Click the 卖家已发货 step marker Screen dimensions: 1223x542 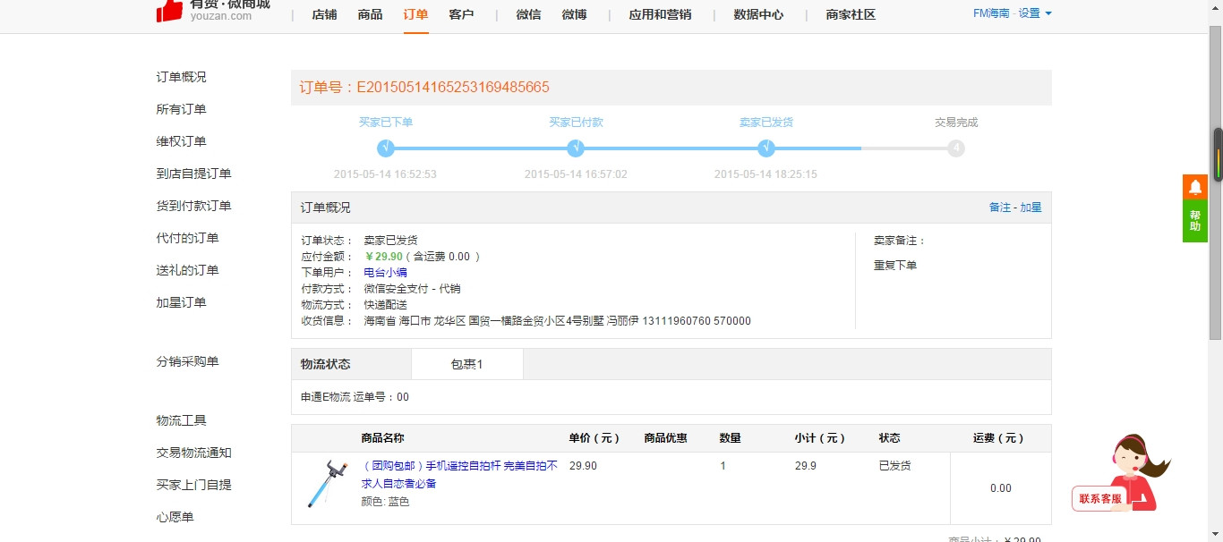tap(765, 148)
